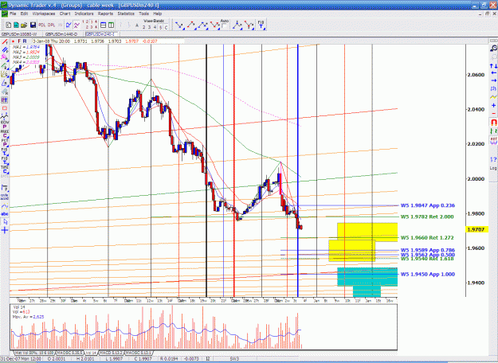Select the MACD indicator tab below the volume panel
This screenshot has height=363, width=498.
pos(111,353)
